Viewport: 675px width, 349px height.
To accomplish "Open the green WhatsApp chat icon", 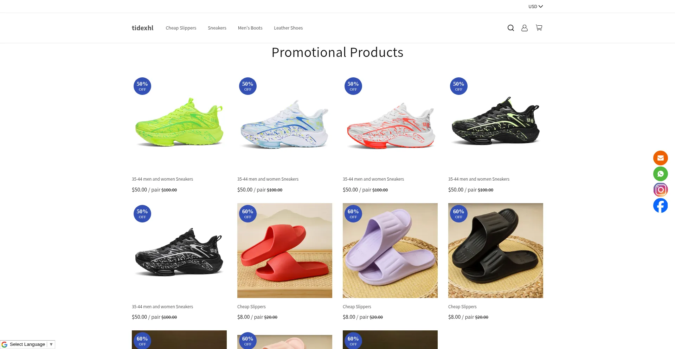I will [x=661, y=174].
